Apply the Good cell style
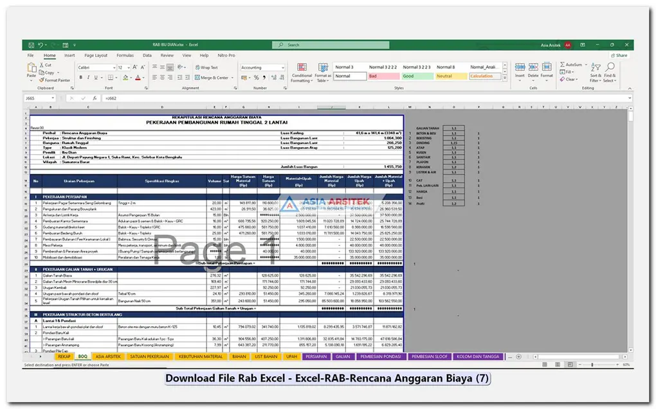Image resolution: width=656 pixels, height=409 pixels. pyautogui.click(x=417, y=76)
